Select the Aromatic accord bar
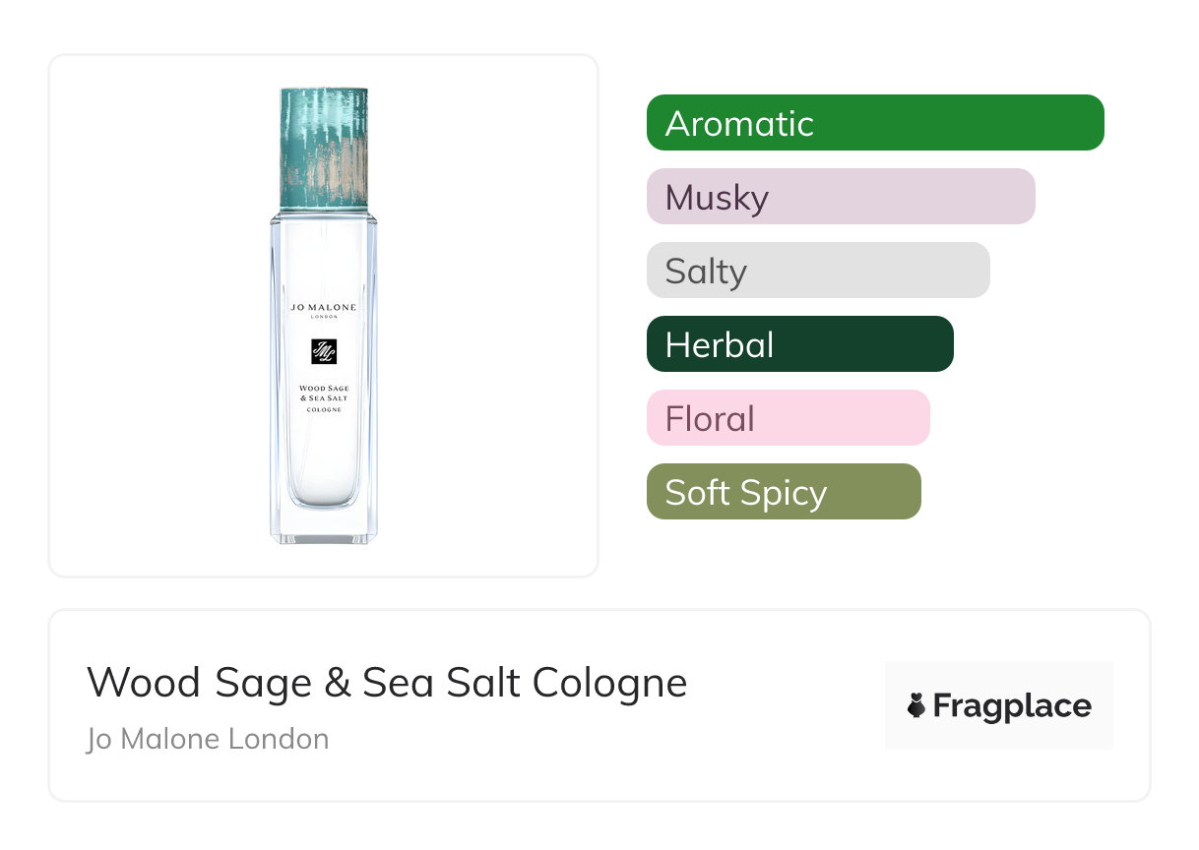The width and height of the screenshot is (1199, 850). click(x=875, y=123)
